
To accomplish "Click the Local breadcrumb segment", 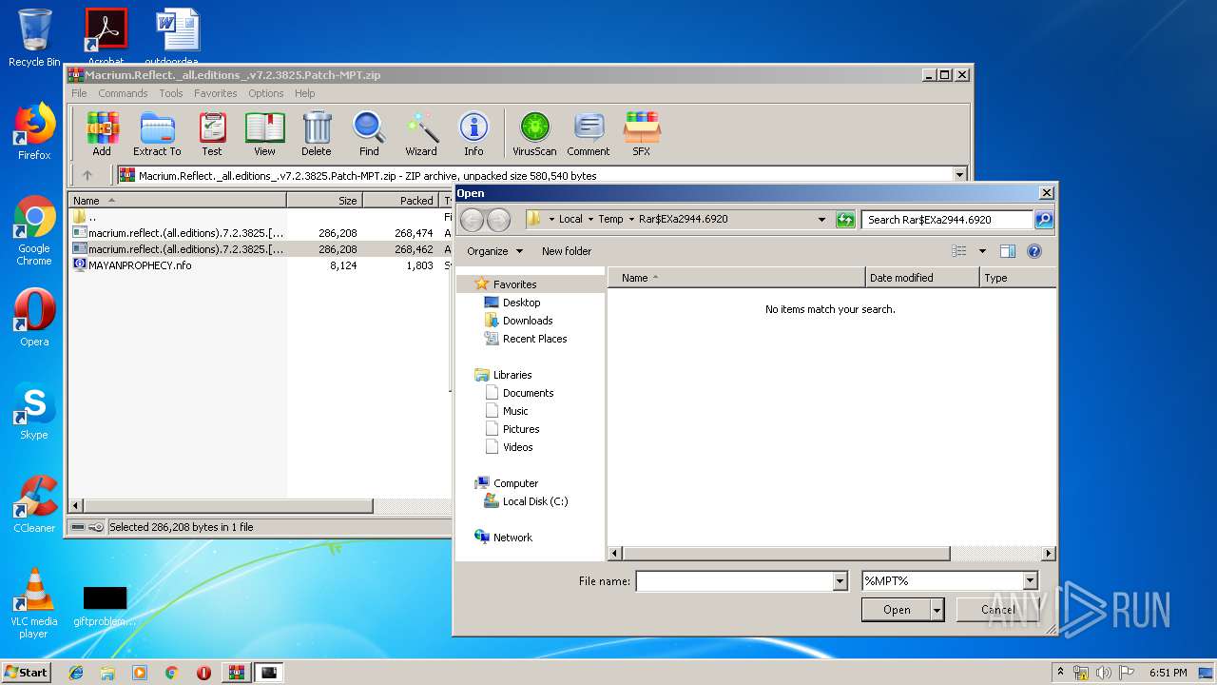I will [x=570, y=219].
